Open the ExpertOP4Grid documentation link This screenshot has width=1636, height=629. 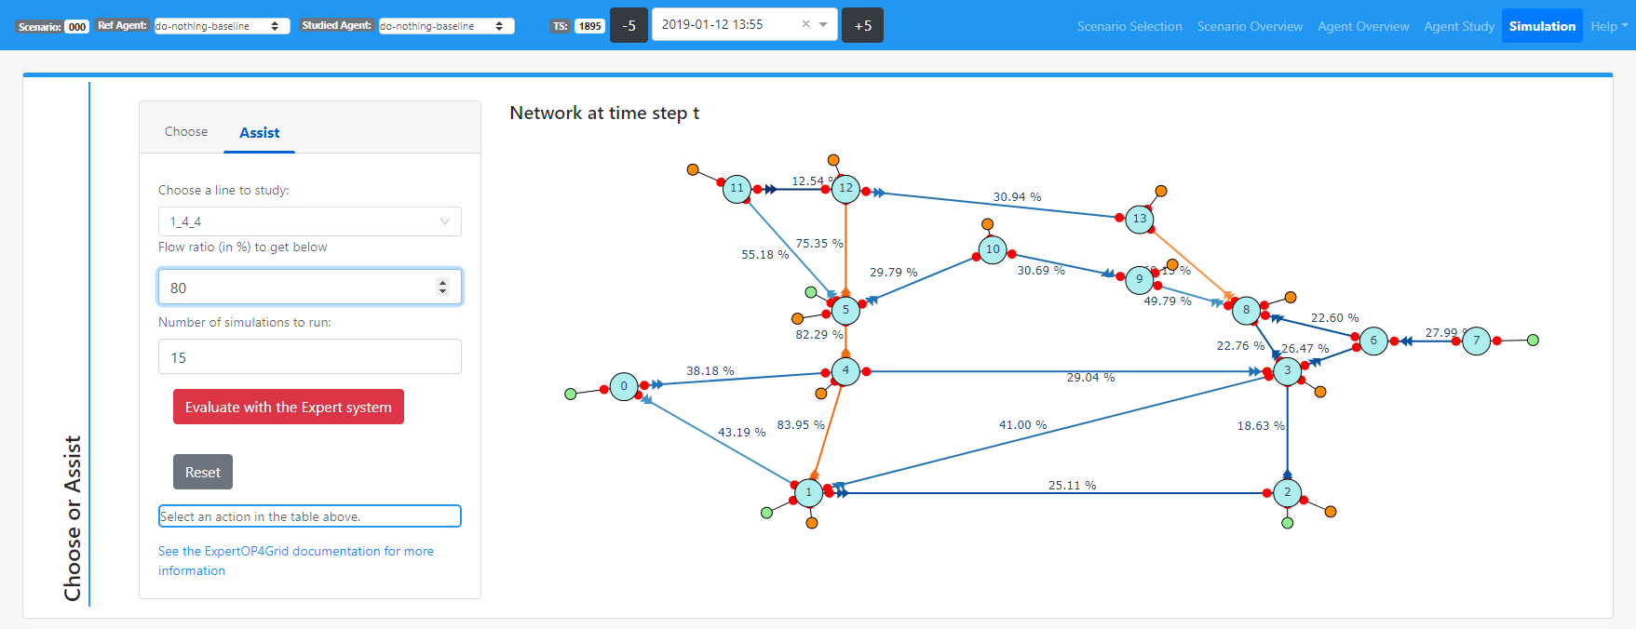point(296,561)
